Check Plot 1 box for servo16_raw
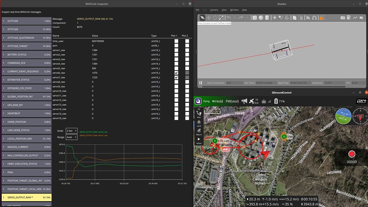The width and height of the screenshot is (368, 207). pos(176,118)
